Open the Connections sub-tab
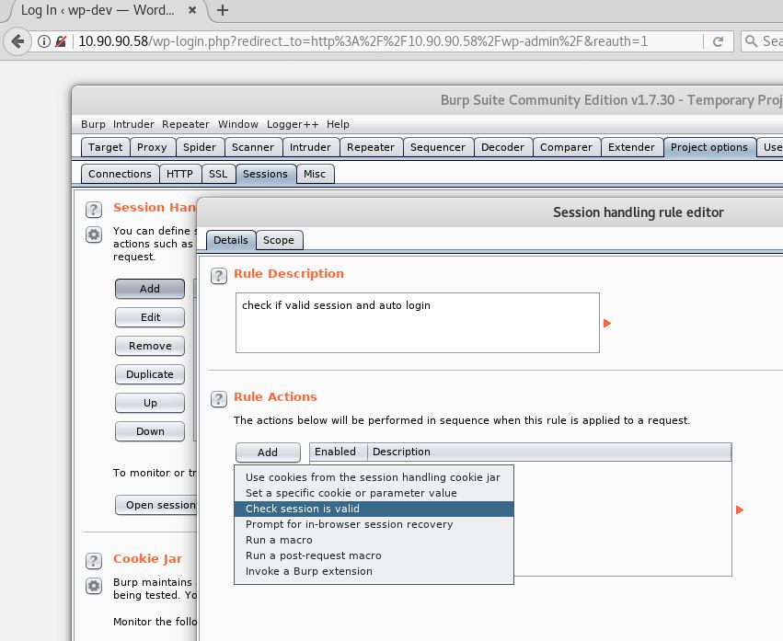Image resolution: width=783 pixels, height=641 pixels. coord(120,174)
